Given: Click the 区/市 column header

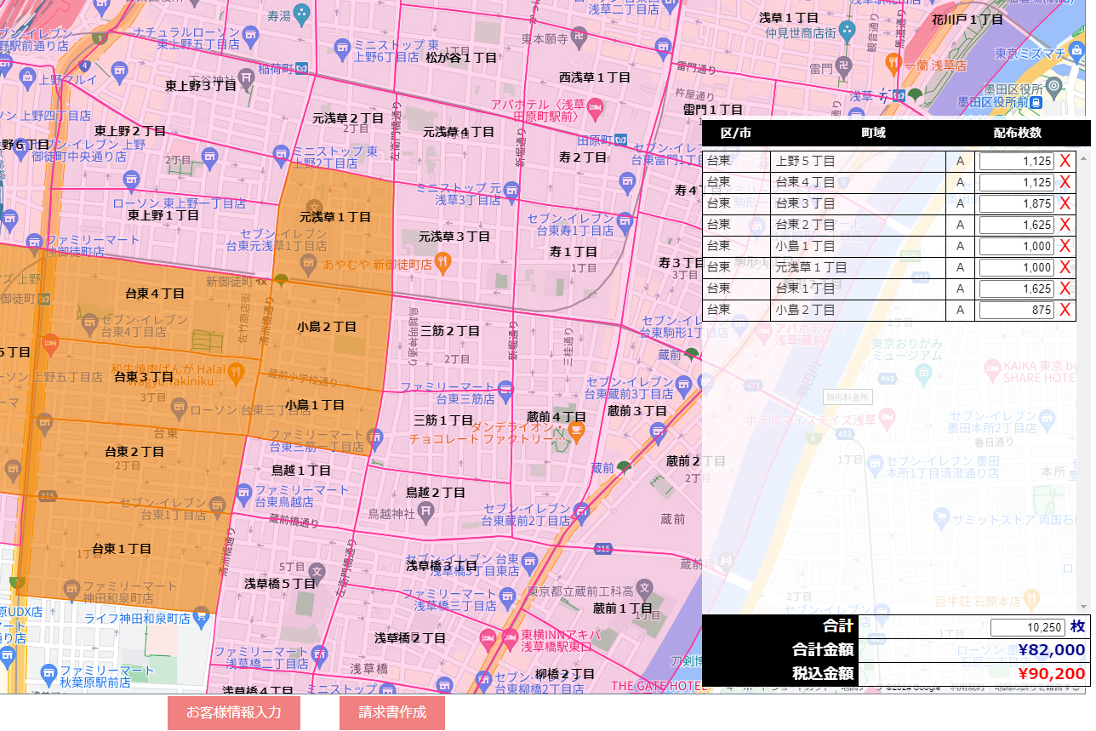Looking at the screenshot, I should [736, 133].
